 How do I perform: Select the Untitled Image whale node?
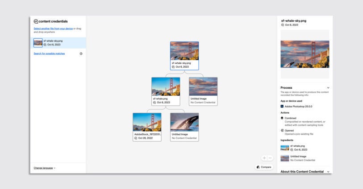tap(184, 127)
